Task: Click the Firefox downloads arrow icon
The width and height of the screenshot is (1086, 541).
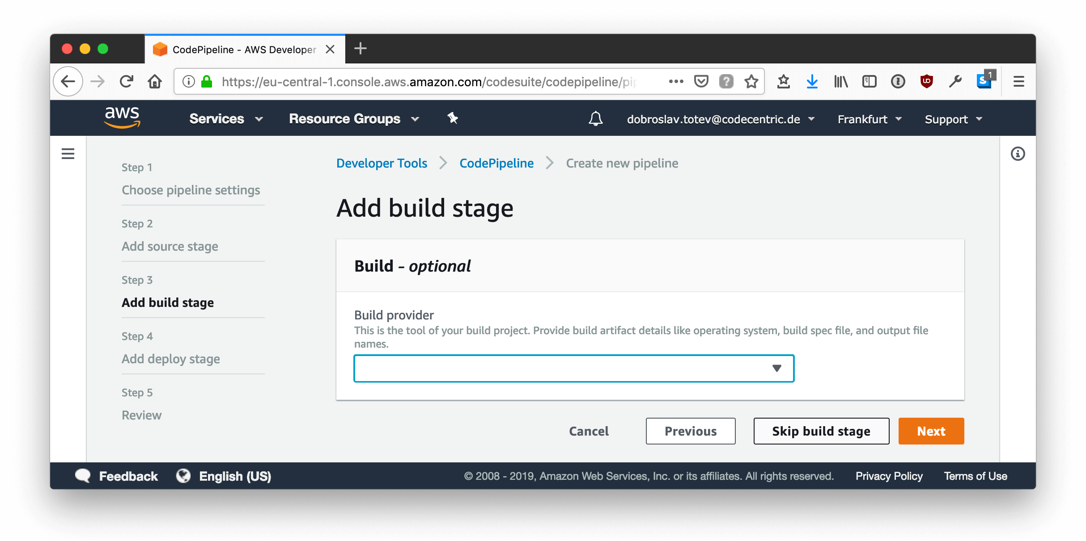Action: (x=812, y=81)
